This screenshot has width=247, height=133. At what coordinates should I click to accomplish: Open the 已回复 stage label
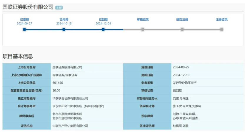pyautogui.click(x=103, y=19)
